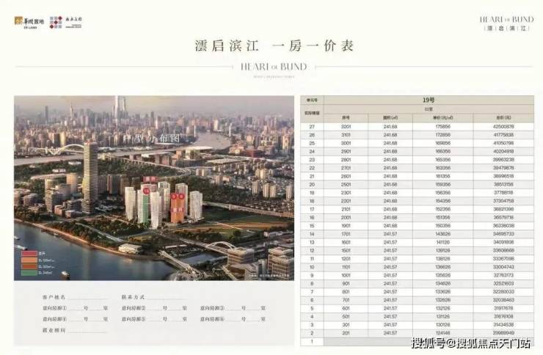Screen dimensions: 543x355
Task: Select room number 1701 cell
Action: click(x=346, y=234)
